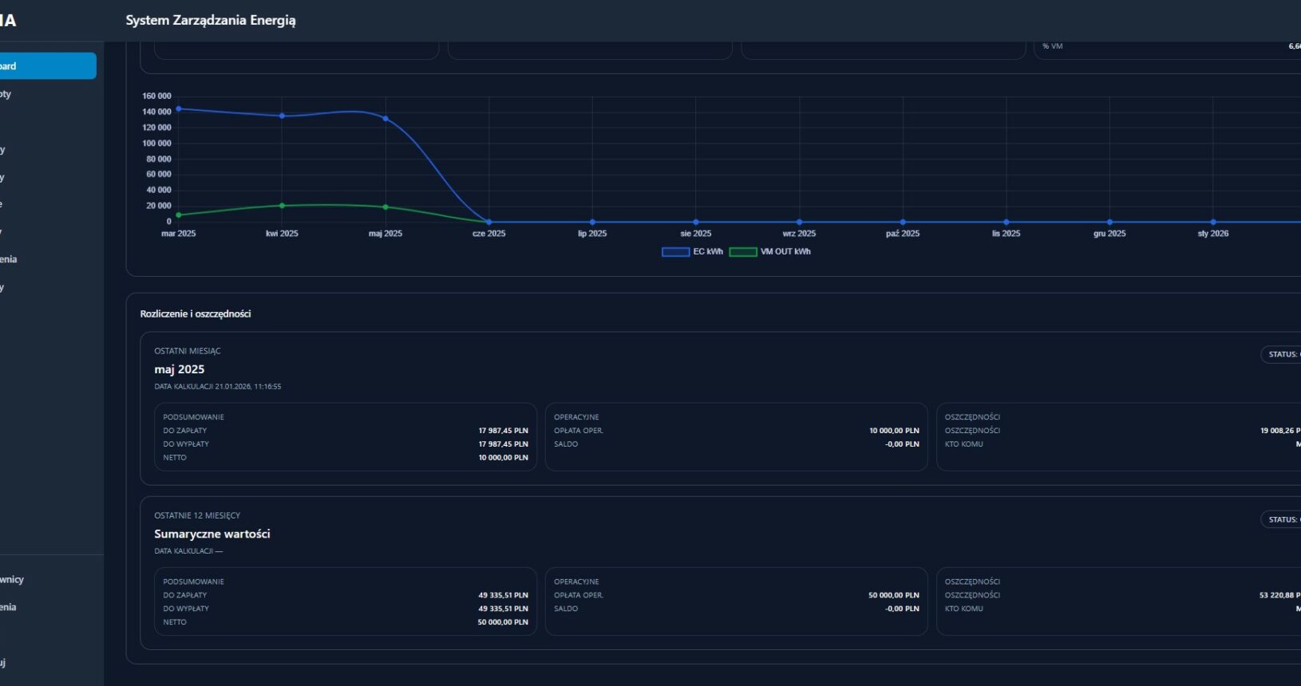Viewport: 1301px width, 686px height.
Task: Select EC kWh data point for maj 2025
Action: pos(386,119)
